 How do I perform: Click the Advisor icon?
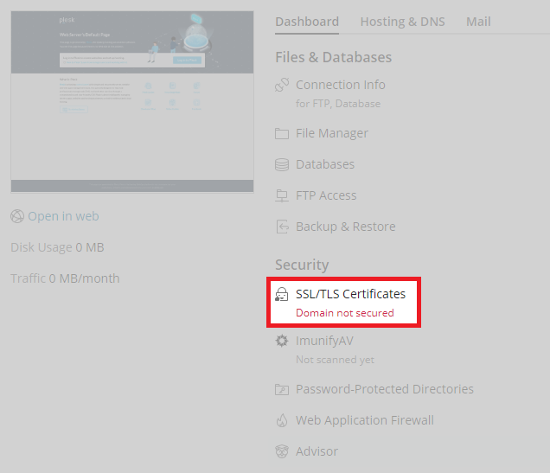(282, 451)
